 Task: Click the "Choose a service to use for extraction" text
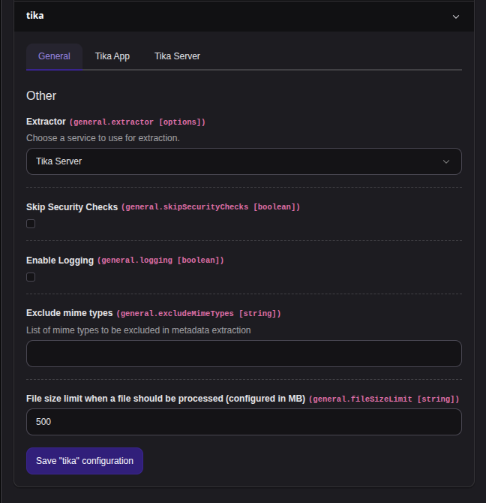(x=103, y=138)
